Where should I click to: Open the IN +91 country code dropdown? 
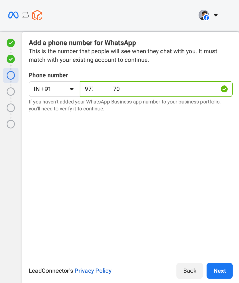(x=54, y=89)
